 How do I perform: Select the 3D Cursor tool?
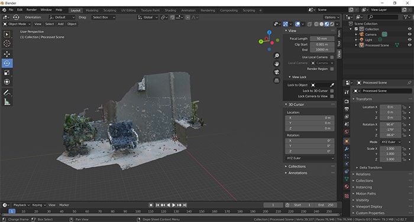(x=7, y=44)
